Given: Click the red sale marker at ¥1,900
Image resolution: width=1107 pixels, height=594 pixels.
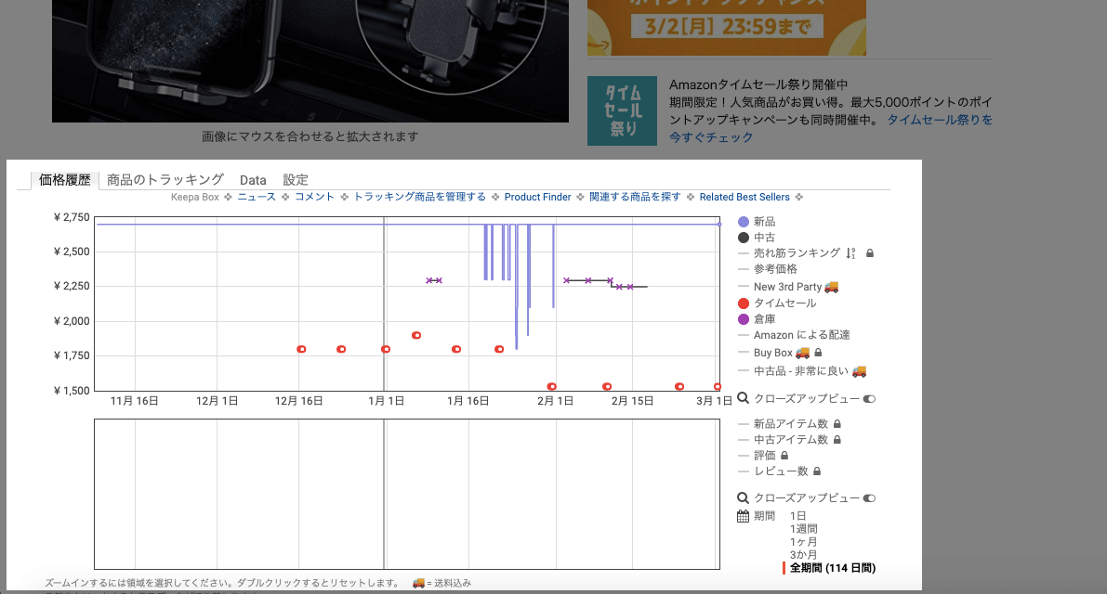Looking at the screenshot, I should click(416, 335).
